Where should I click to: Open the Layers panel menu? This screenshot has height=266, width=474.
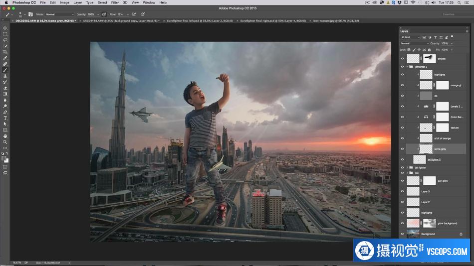click(467, 31)
